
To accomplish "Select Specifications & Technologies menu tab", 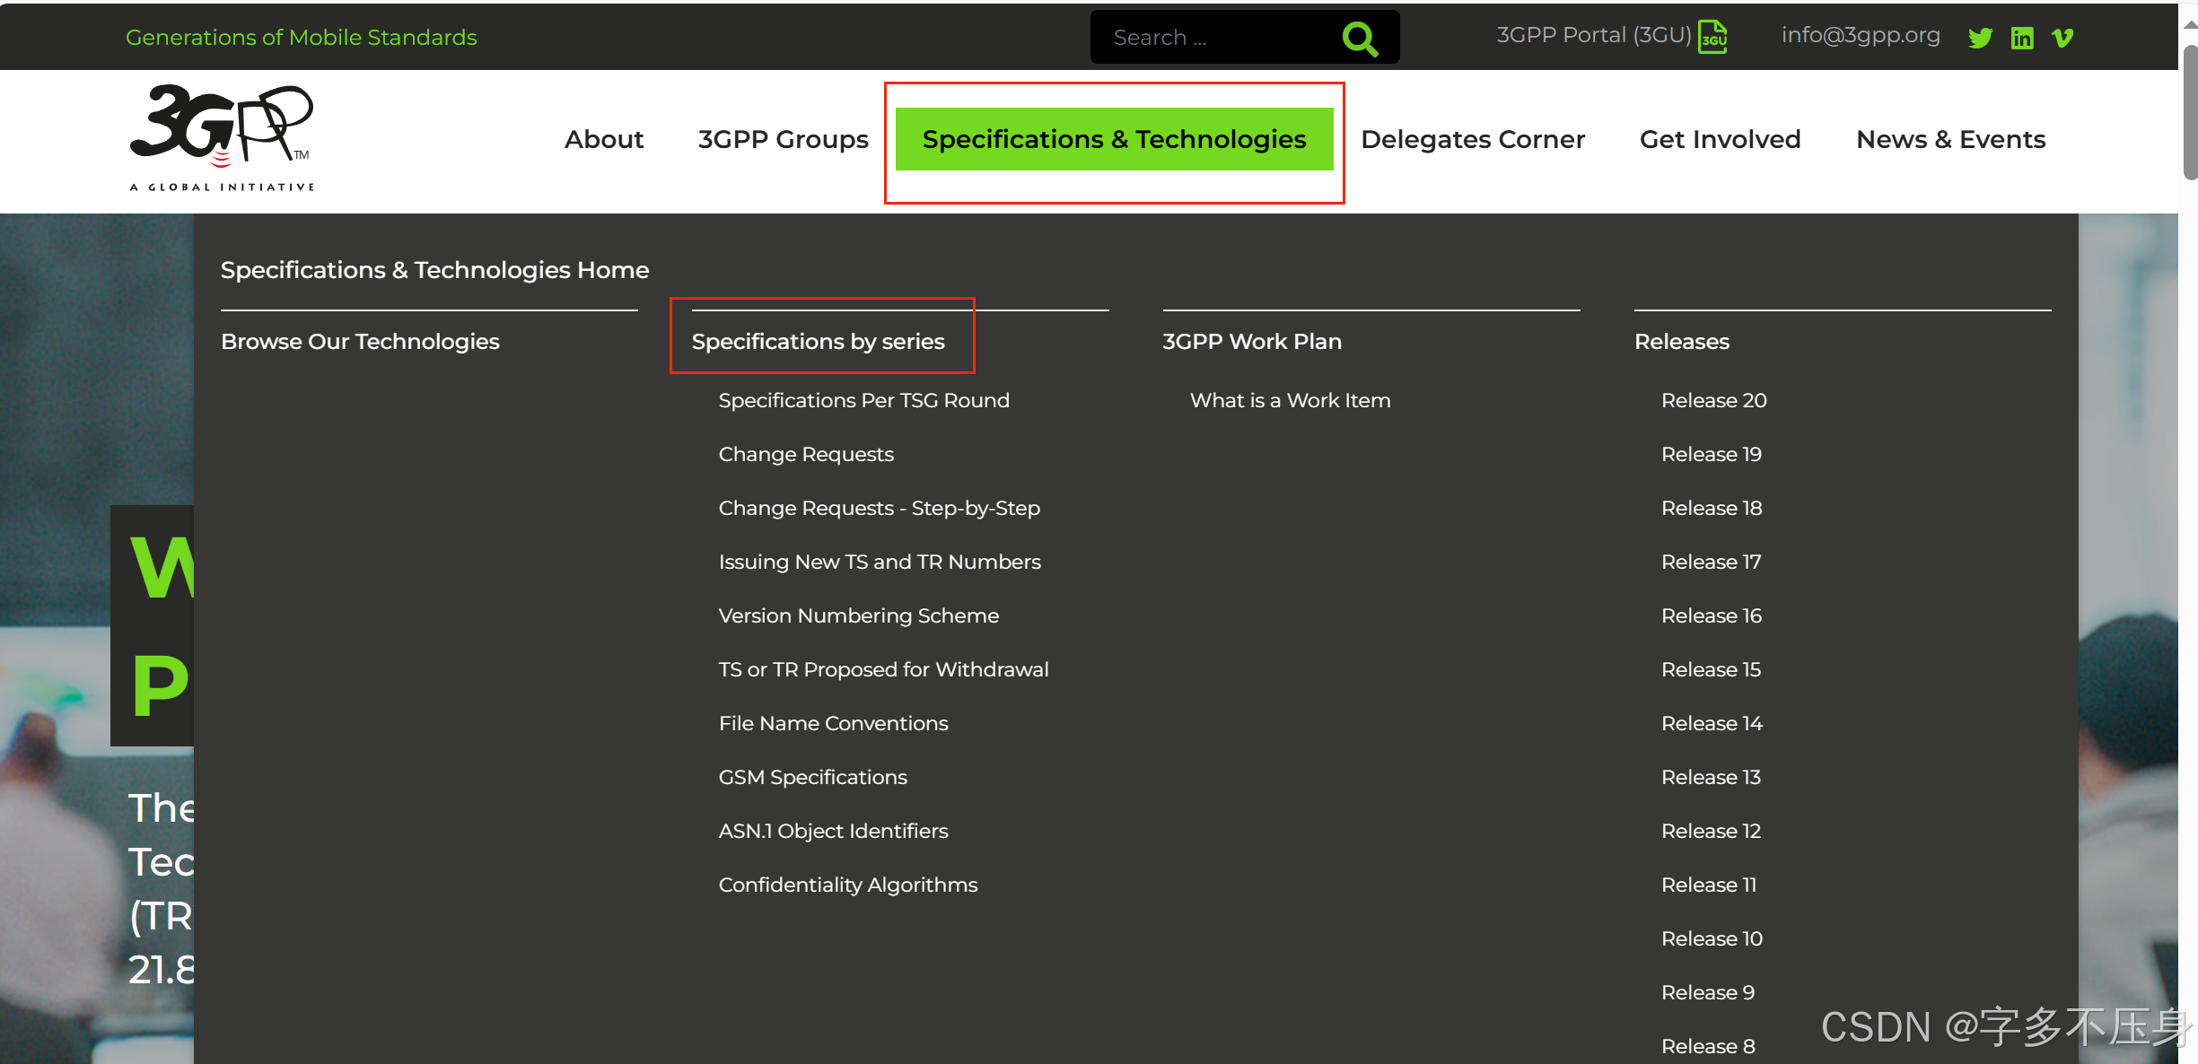I will (1114, 139).
